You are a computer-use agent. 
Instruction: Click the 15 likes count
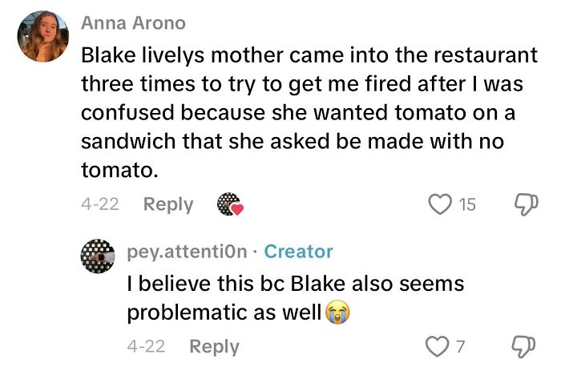[x=466, y=205]
